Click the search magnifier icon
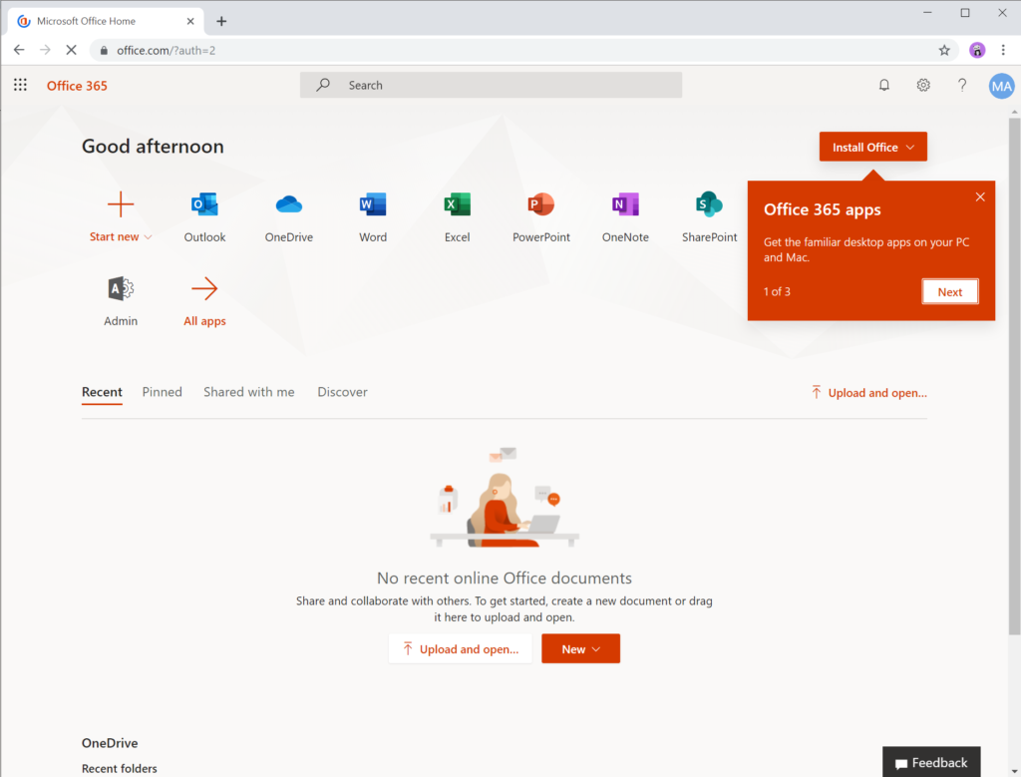Image resolution: width=1021 pixels, height=777 pixels. click(322, 85)
